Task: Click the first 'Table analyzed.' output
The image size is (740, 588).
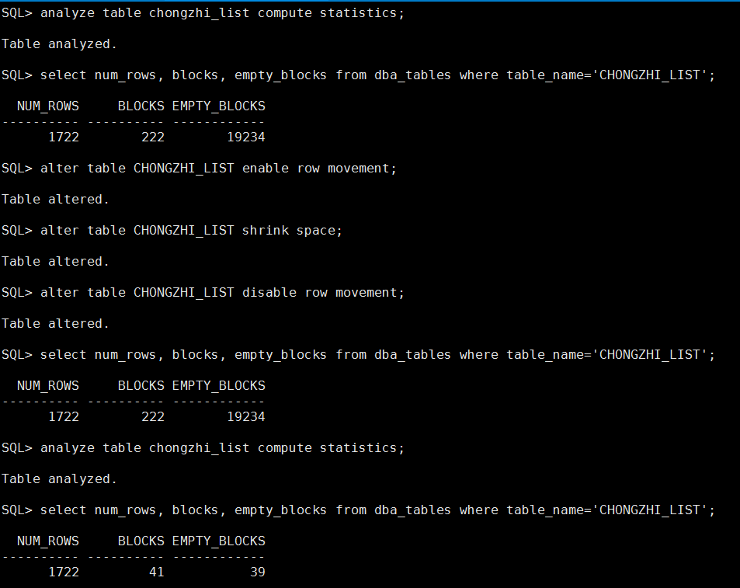Action: click(x=59, y=44)
